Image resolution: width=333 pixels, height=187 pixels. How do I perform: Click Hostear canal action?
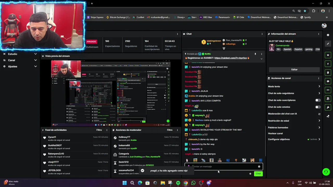click(x=275, y=133)
